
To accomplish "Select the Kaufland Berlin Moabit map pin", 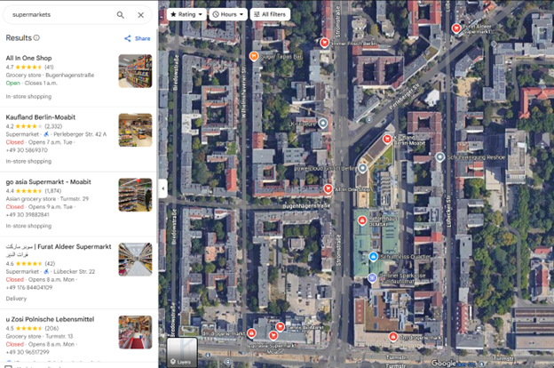I will [x=387, y=139].
